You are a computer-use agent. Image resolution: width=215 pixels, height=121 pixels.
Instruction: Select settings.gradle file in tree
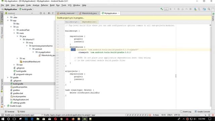(18, 103)
